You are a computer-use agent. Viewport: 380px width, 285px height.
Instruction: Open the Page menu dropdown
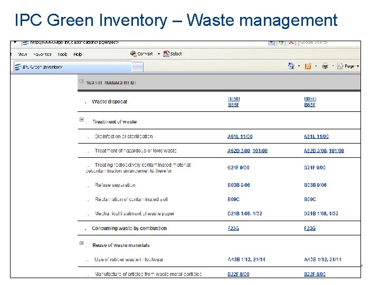coord(348,66)
